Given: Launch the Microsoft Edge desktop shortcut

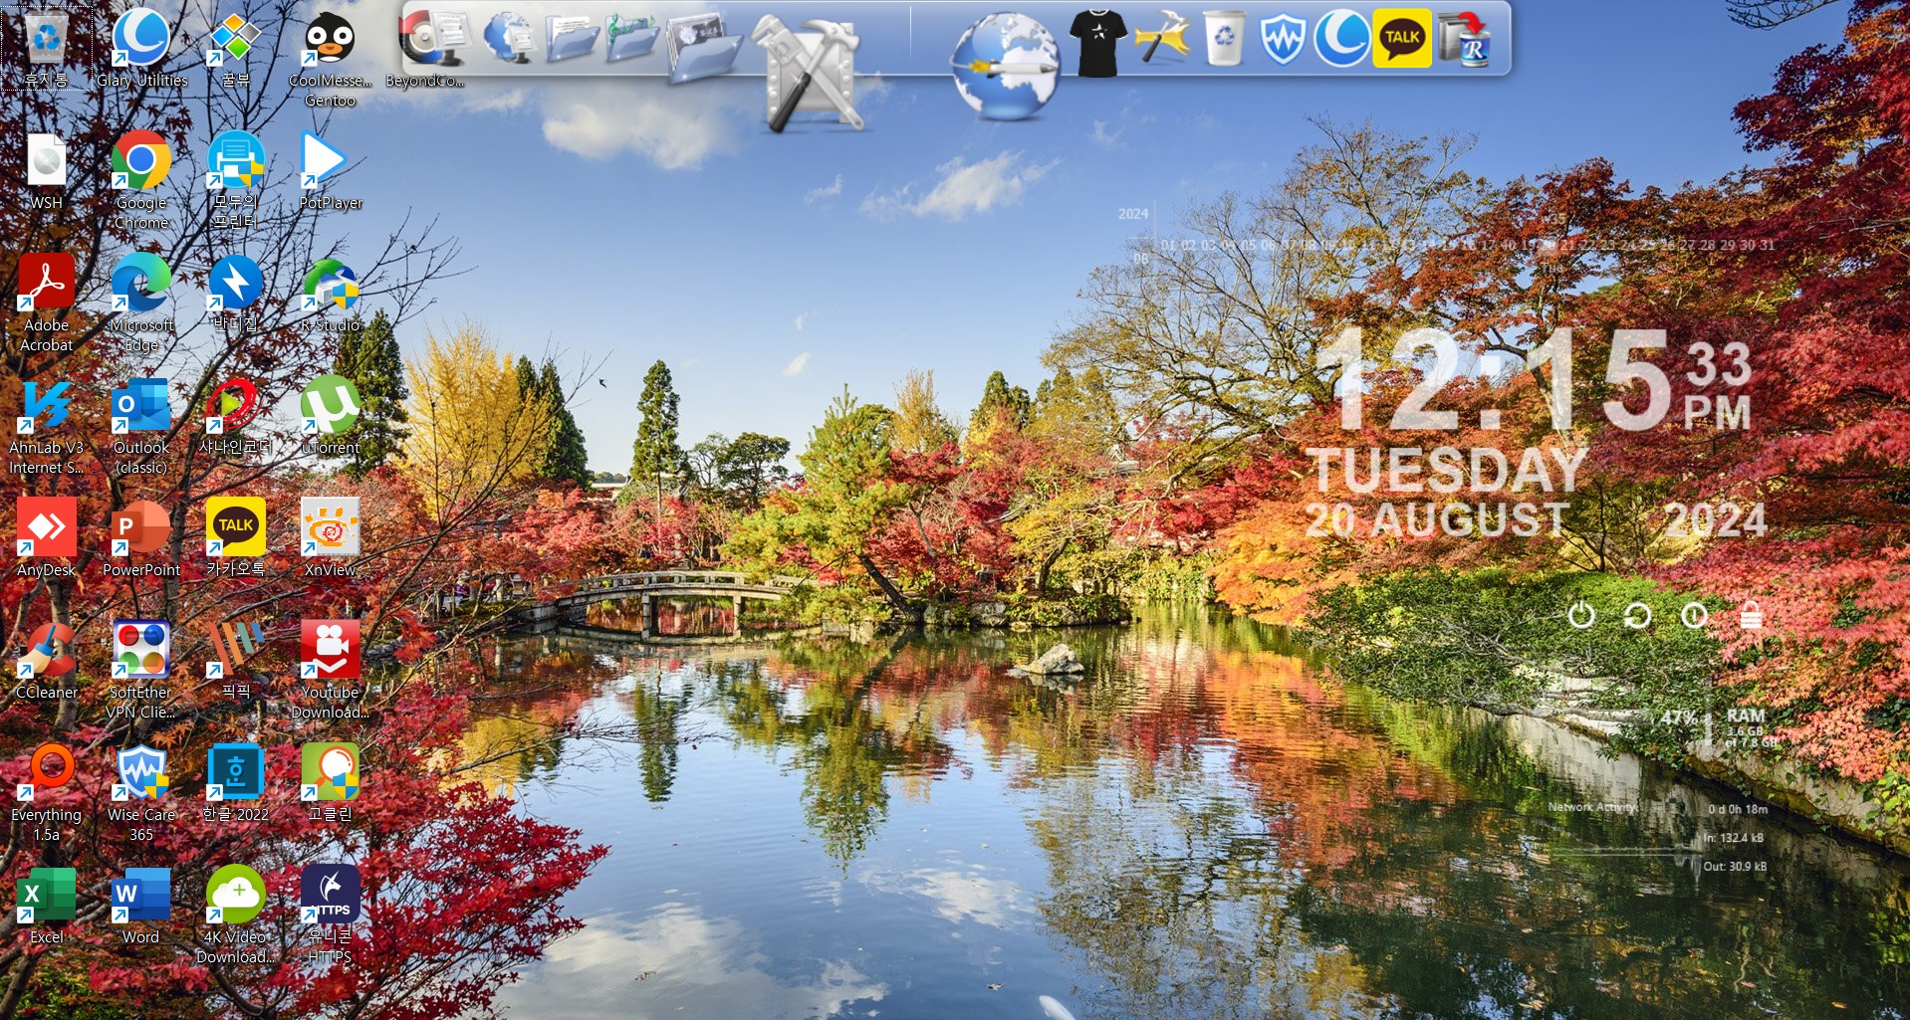Looking at the screenshot, I should coord(141,302).
